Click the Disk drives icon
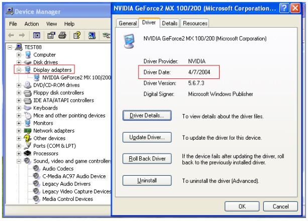The width and height of the screenshot is (308, 221). point(28,62)
